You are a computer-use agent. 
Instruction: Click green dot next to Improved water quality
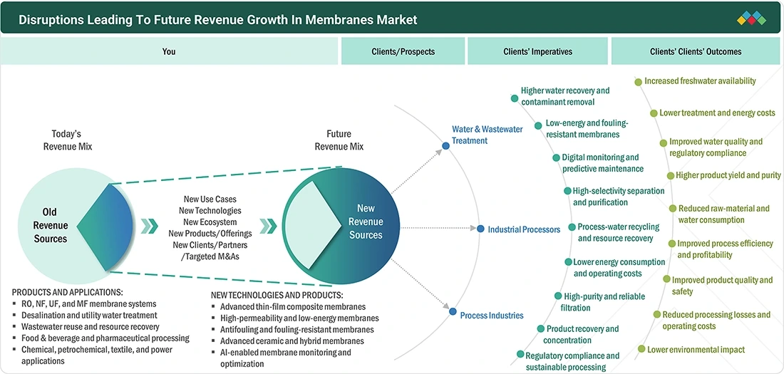[x=663, y=143]
